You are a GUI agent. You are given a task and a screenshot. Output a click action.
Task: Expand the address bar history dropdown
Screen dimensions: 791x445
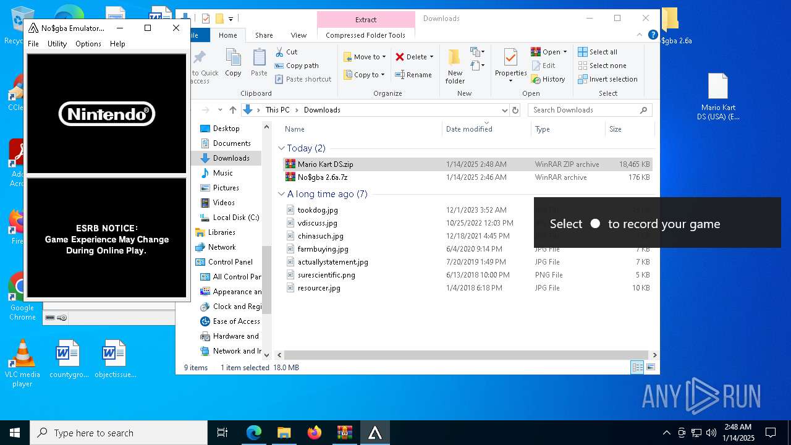pyautogui.click(x=504, y=110)
